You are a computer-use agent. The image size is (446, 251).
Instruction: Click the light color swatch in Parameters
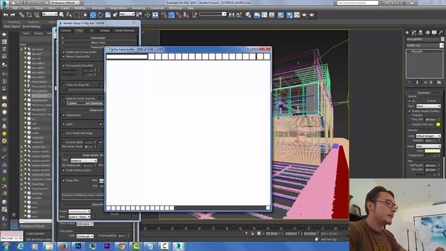coord(432,151)
